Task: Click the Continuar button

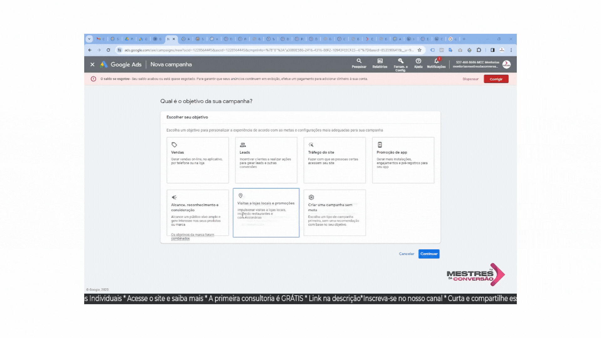Action: pos(429,254)
